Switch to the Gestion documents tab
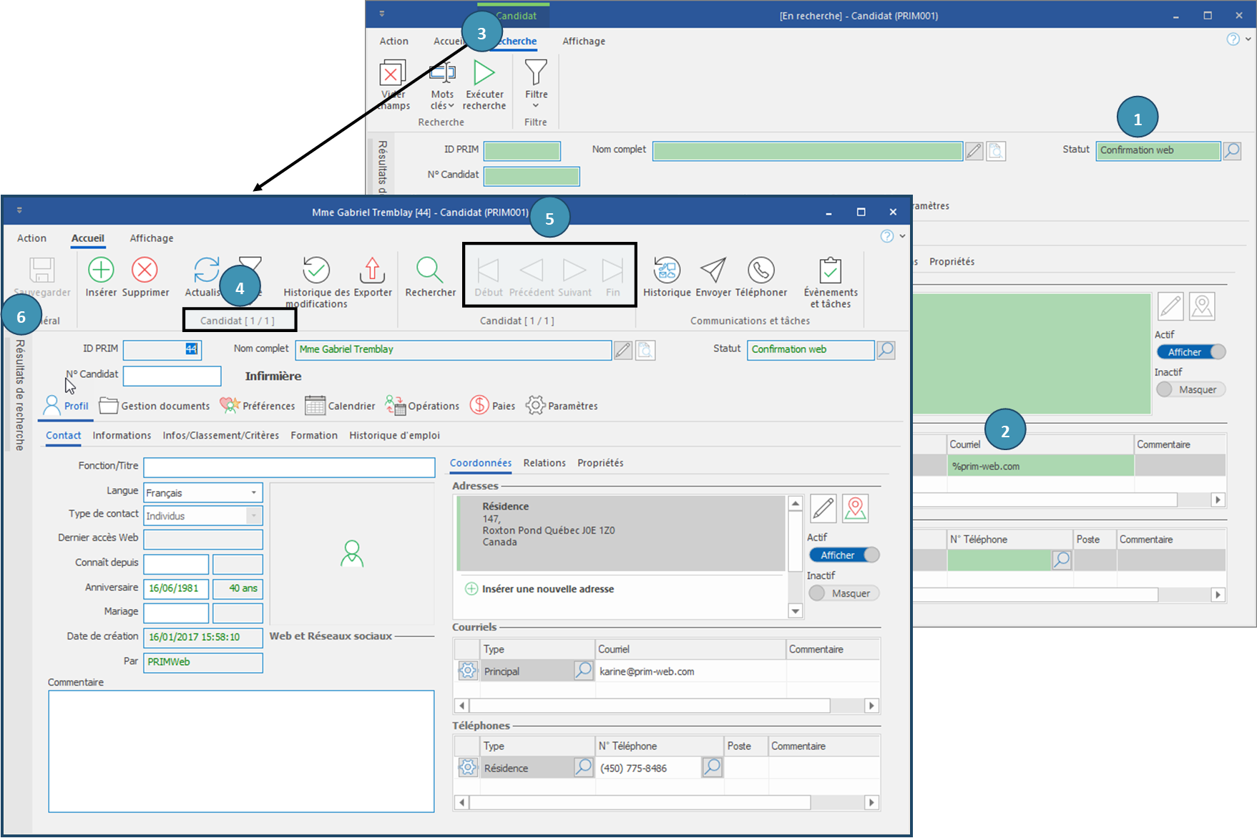Image resolution: width=1257 pixels, height=838 pixels. [x=155, y=406]
